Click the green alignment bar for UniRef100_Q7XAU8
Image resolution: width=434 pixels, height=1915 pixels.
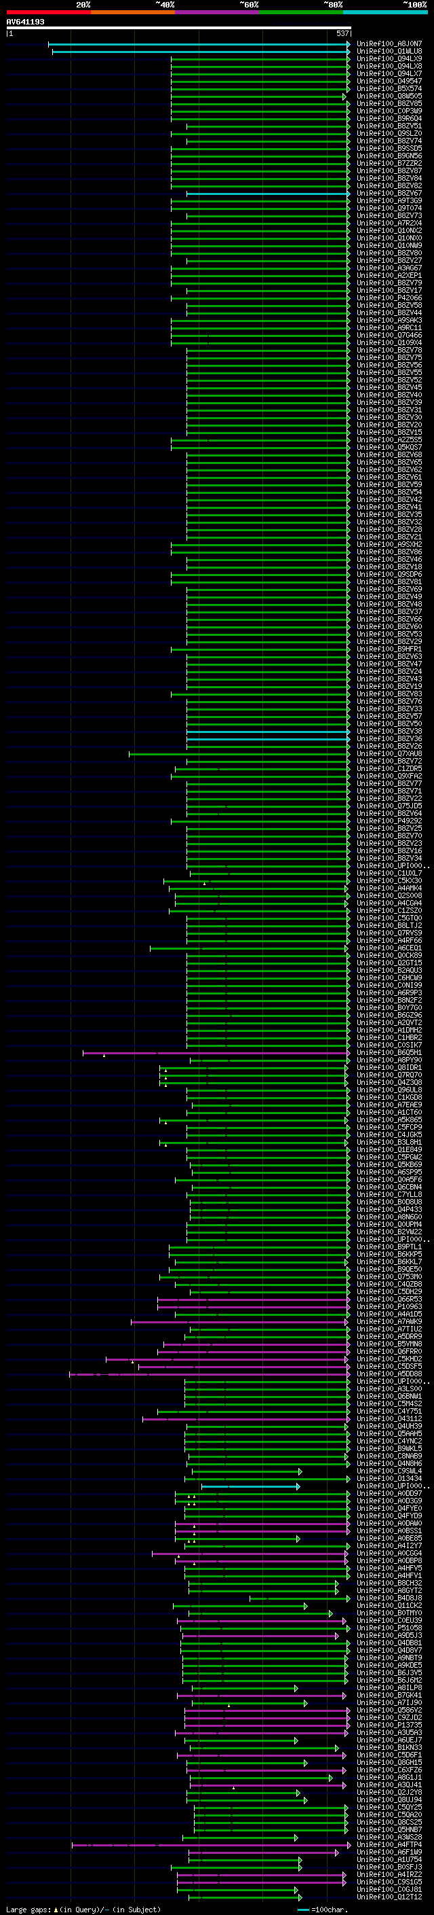[239, 755]
